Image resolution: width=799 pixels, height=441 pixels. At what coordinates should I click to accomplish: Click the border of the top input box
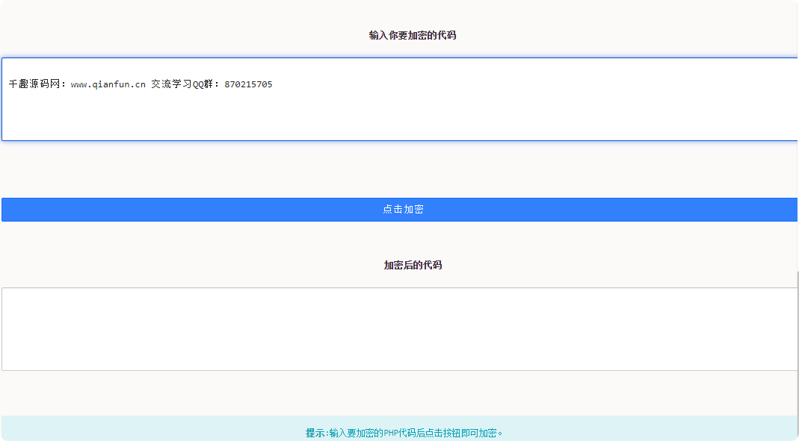(399, 58)
